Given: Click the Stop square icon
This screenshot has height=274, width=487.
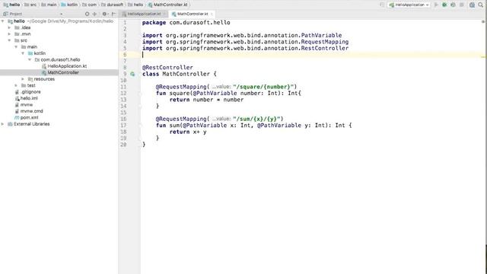Looking at the screenshot, I should (x=462, y=5).
